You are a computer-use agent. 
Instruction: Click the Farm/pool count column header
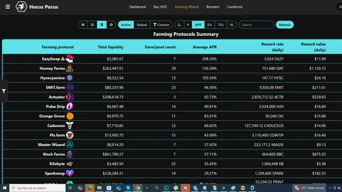tap(160, 47)
